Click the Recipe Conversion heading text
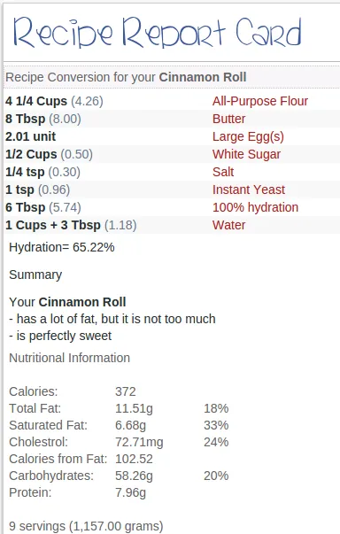 pos(126,77)
